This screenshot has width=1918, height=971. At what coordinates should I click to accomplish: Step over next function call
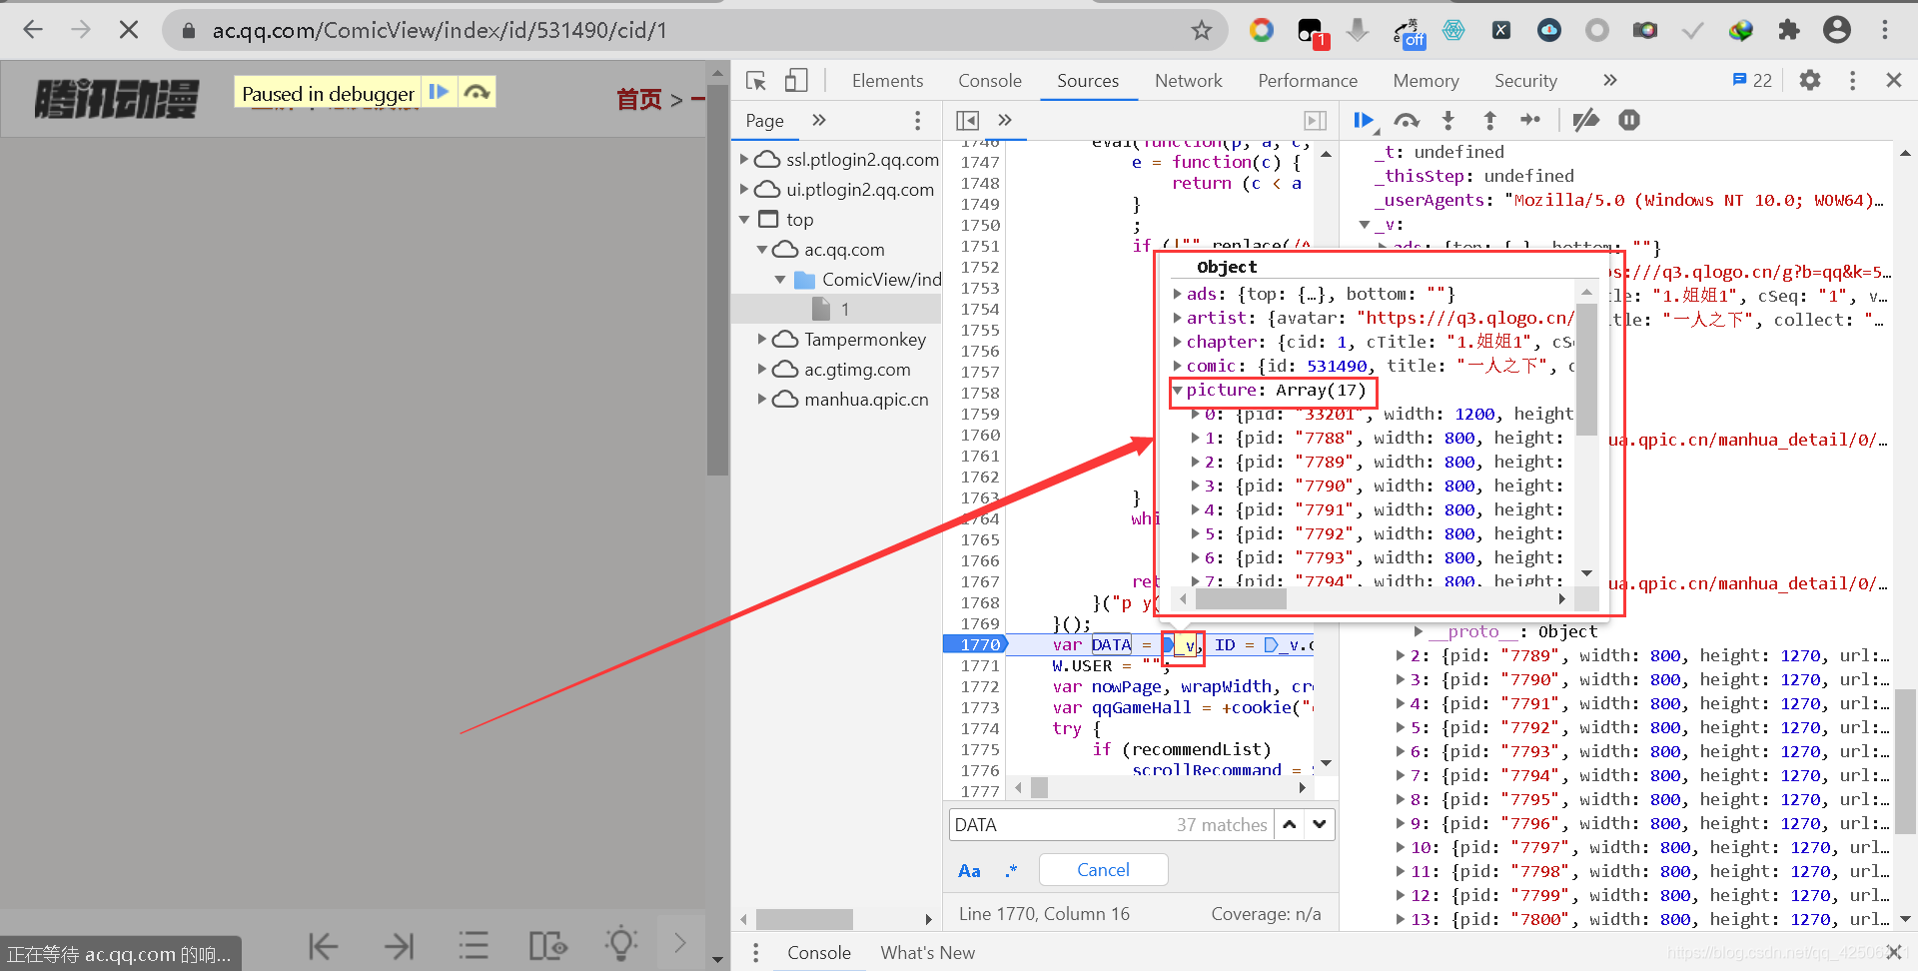[1407, 121]
